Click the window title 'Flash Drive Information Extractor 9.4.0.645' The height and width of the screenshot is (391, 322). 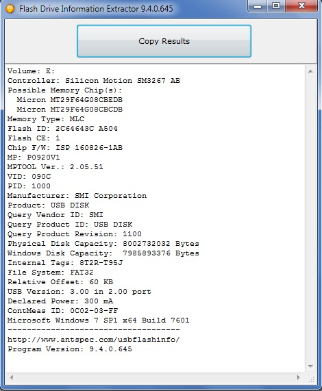point(96,9)
